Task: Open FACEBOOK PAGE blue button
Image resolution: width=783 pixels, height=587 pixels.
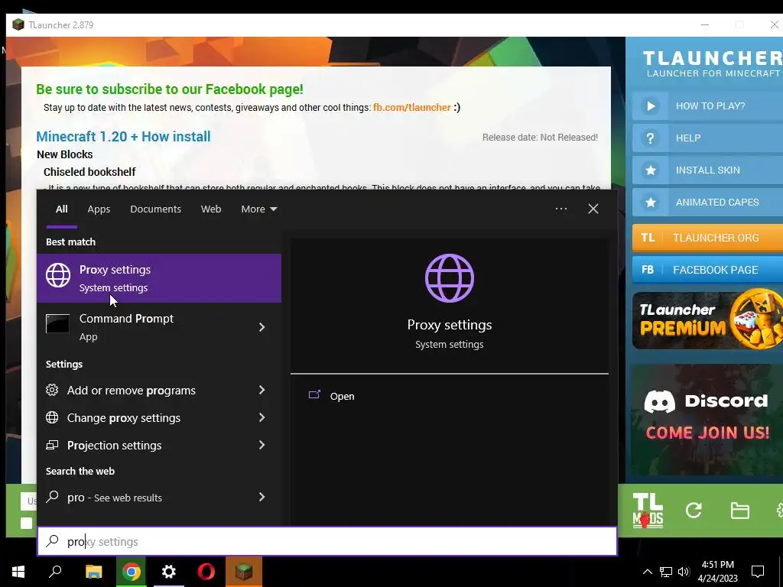Action: (x=707, y=270)
